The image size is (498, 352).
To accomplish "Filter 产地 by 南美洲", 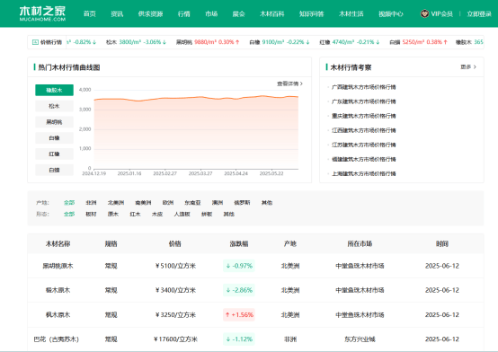I will click(x=143, y=203).
